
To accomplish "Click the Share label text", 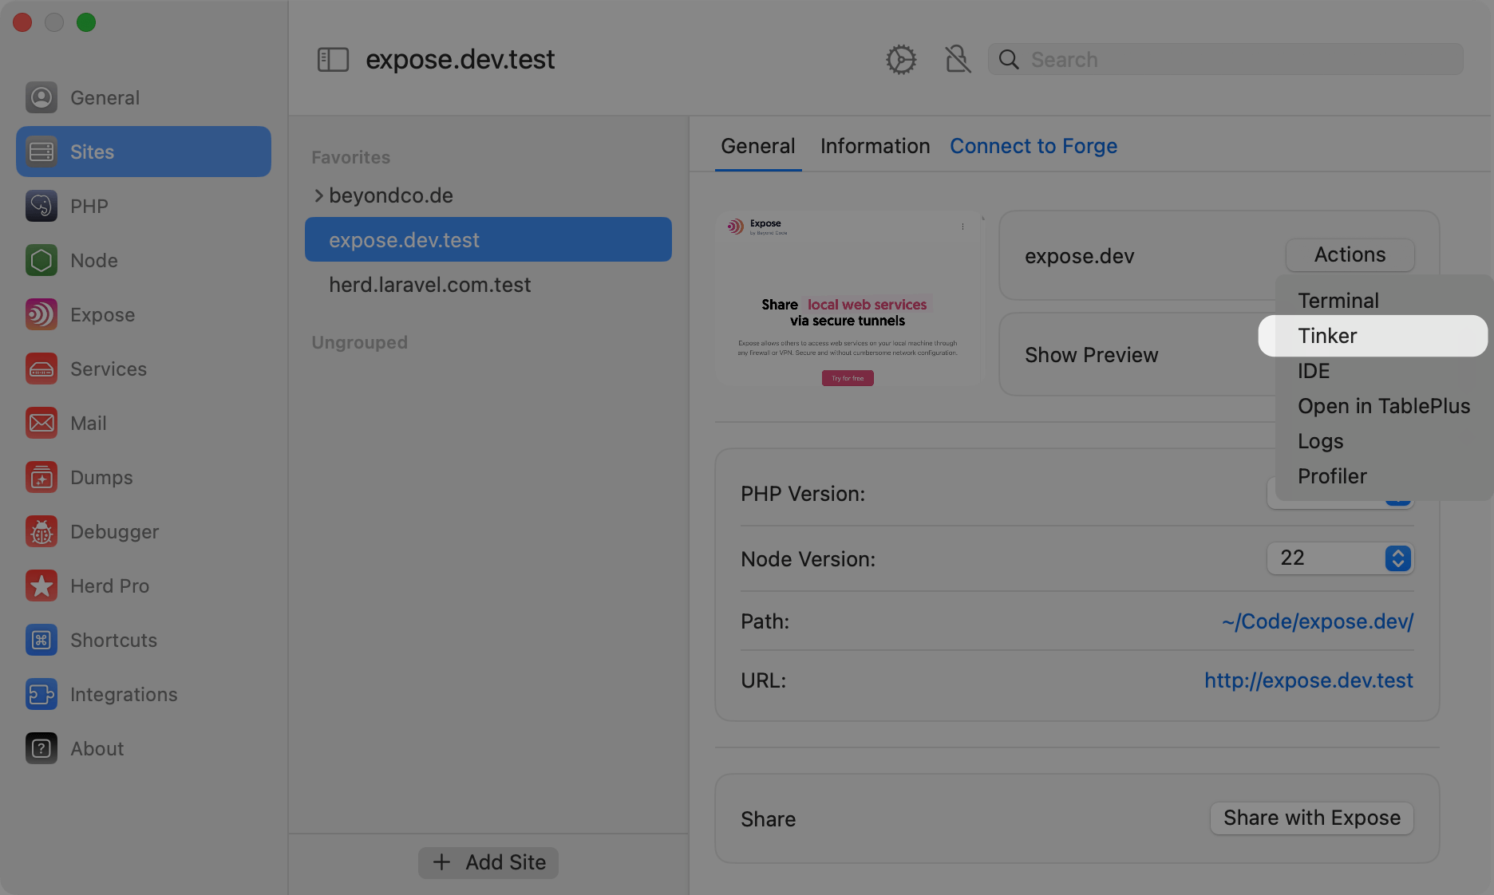I will pos(768,819).
